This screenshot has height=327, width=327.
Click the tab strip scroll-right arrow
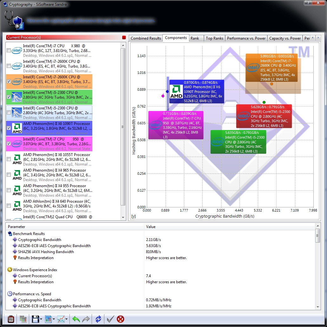(318, 38)
